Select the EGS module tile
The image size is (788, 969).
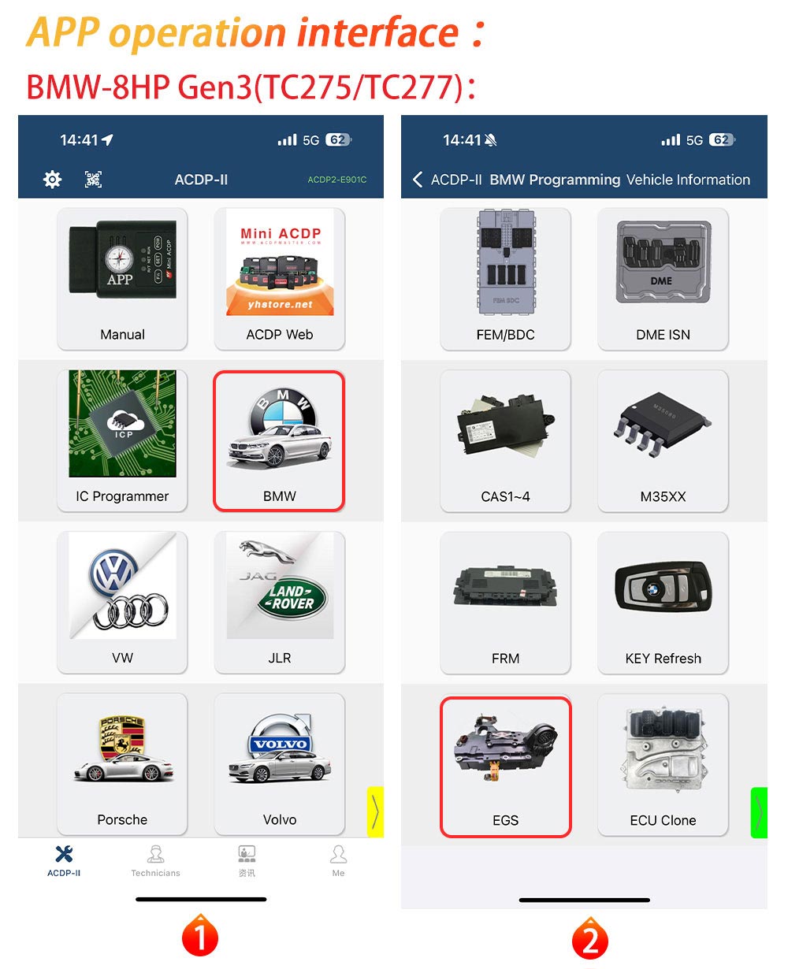(x=505, y=767)
